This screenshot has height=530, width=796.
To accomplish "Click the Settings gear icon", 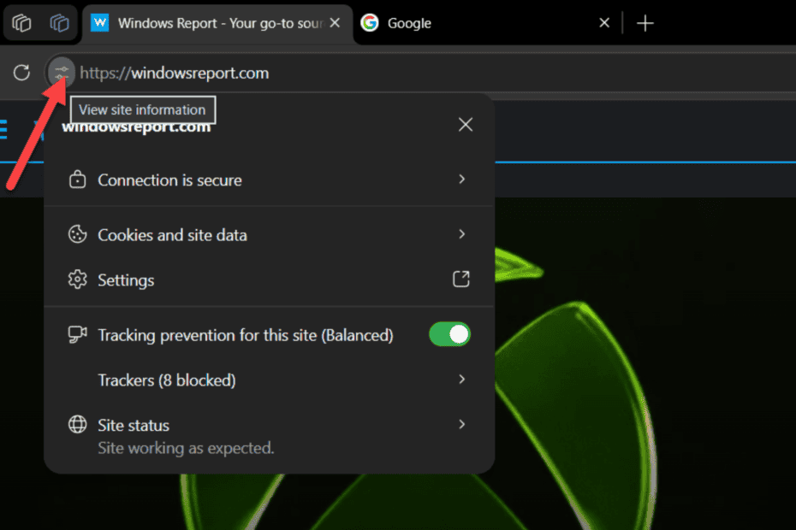I will click(77, 280).
